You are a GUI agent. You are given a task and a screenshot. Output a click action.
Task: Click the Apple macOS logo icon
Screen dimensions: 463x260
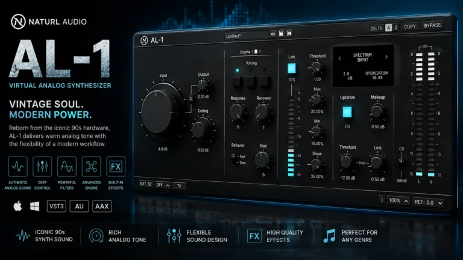tap(17, 206)
